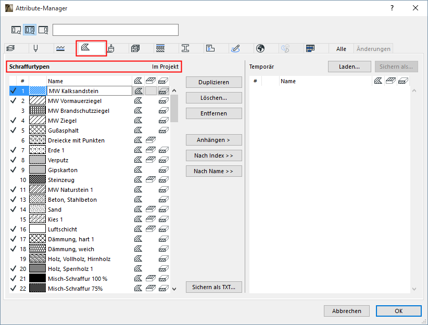Confirm with the OK button
The height and width of the screenshot is (325, 428).
click(x=398, y=311)
